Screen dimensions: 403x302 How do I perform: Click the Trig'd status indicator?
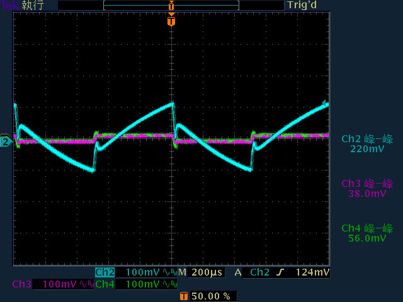click(x=302, y=5)
